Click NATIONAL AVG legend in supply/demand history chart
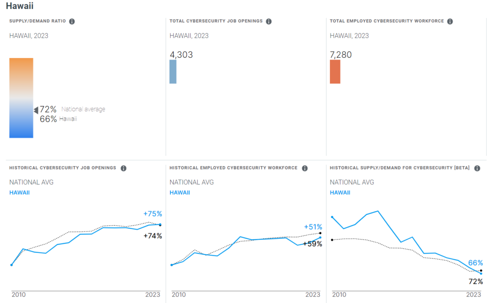 click(x=352, y=182)
